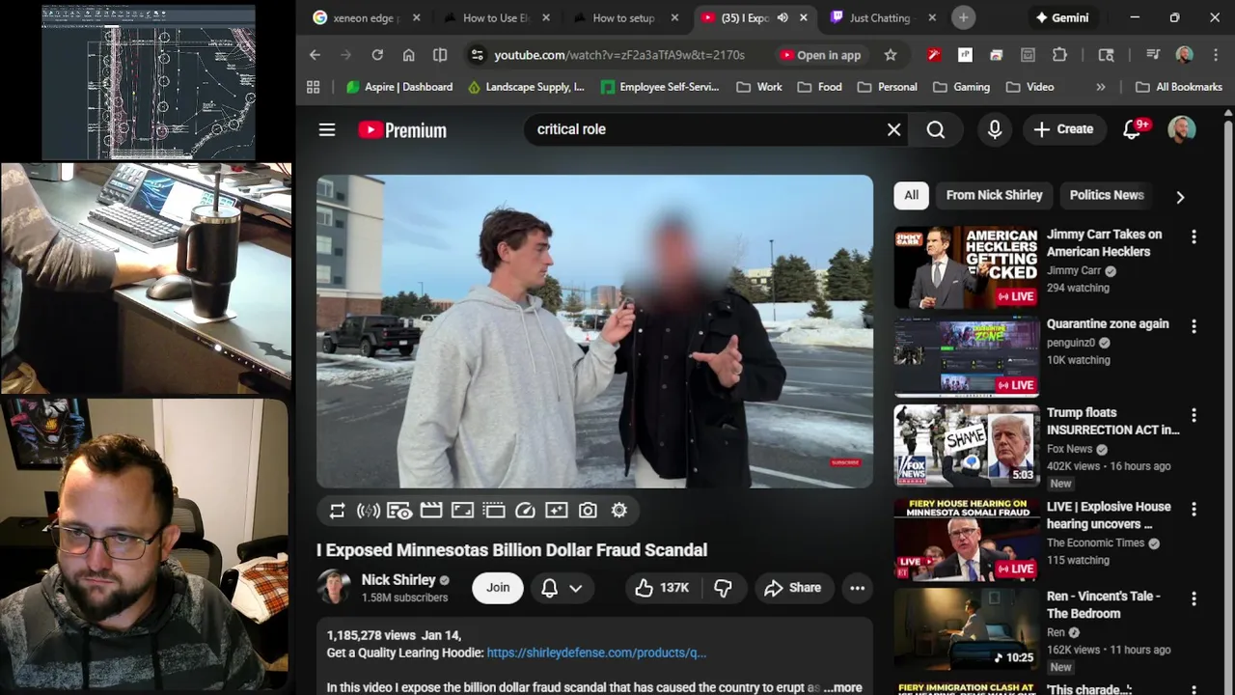Open the YouTube hamburger guide menu
Image resolution: width=1235 pixels, height=695 pixels.
click(327, 129)
